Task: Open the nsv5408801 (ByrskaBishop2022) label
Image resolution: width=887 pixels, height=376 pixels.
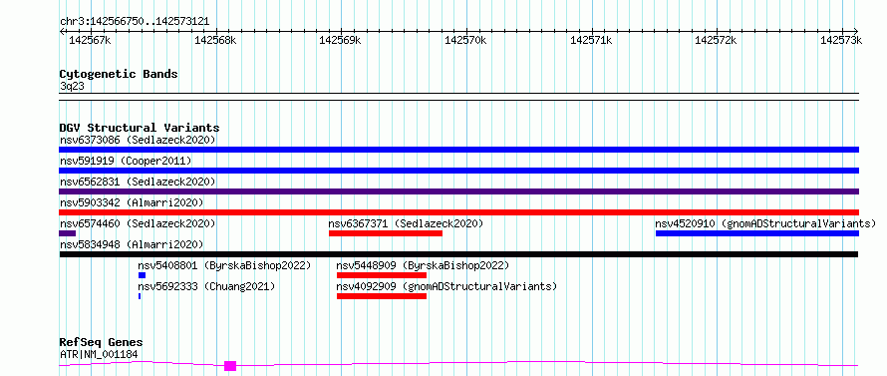Action: click(224, 265)
